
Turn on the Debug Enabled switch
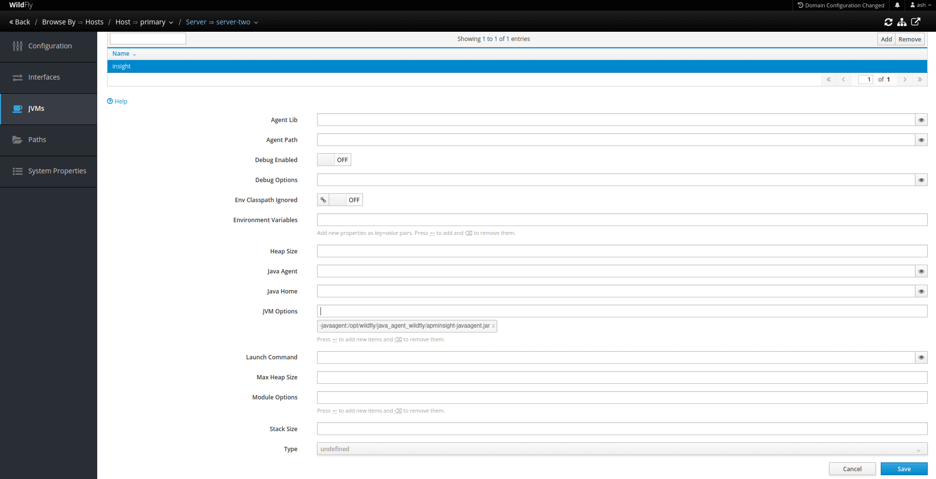click(x=325, y=160)
